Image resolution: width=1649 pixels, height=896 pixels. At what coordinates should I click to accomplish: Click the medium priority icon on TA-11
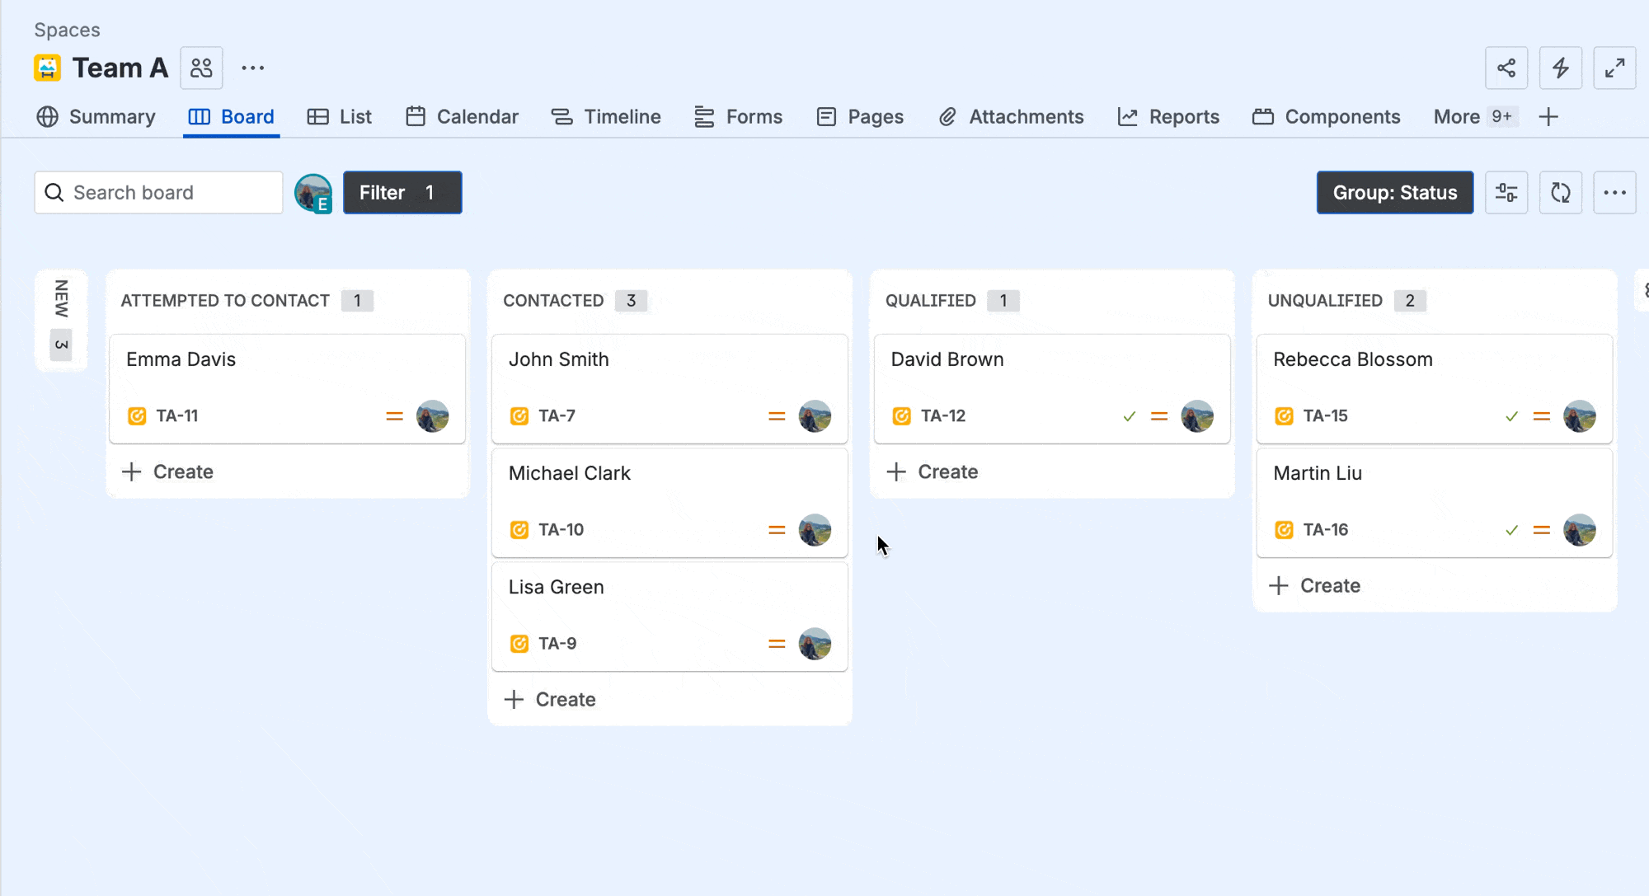(x=394, y=416)
